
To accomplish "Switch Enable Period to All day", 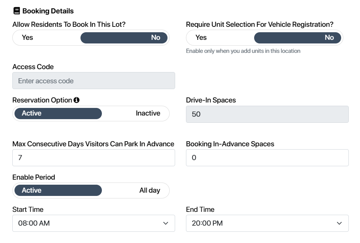I will pyautogui.click(x=150, y=190).
